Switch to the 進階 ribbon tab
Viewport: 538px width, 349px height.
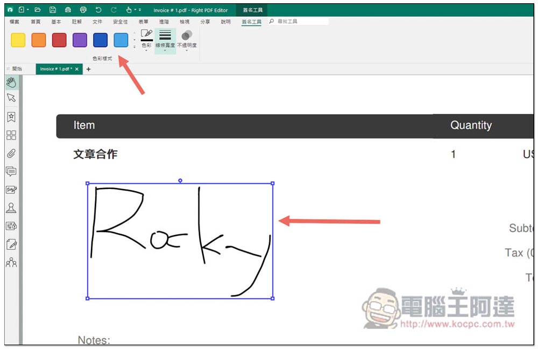[x=164, y=22]
